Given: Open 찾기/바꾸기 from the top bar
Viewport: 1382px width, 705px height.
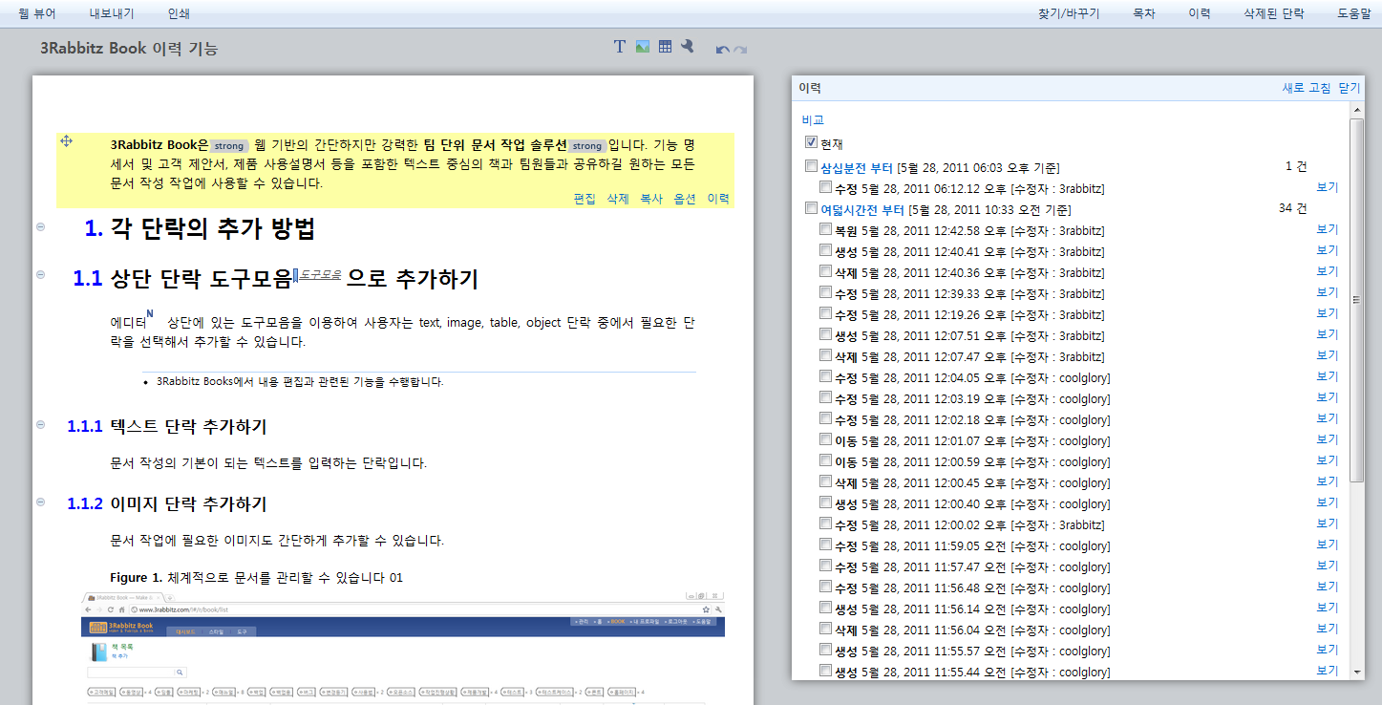Looking at the screenshot, I should pos(1069,13).
